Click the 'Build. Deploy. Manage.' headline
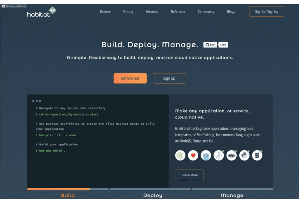 150,45
